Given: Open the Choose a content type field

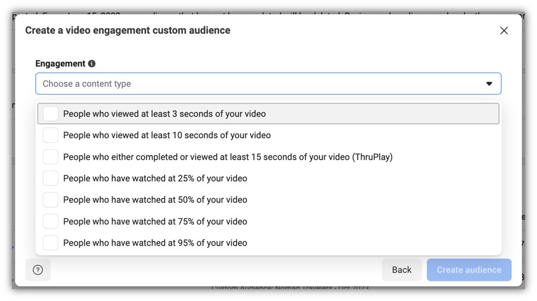Looking at the screenshot, I should pyautogui.click(x=262, y=84).
